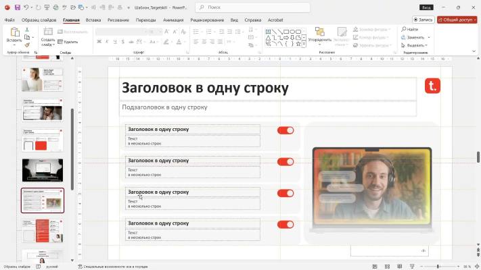Open Упорядочить arrange options
Screen dimensions: 481x270
pyautogui.click(x=319, y=36)
